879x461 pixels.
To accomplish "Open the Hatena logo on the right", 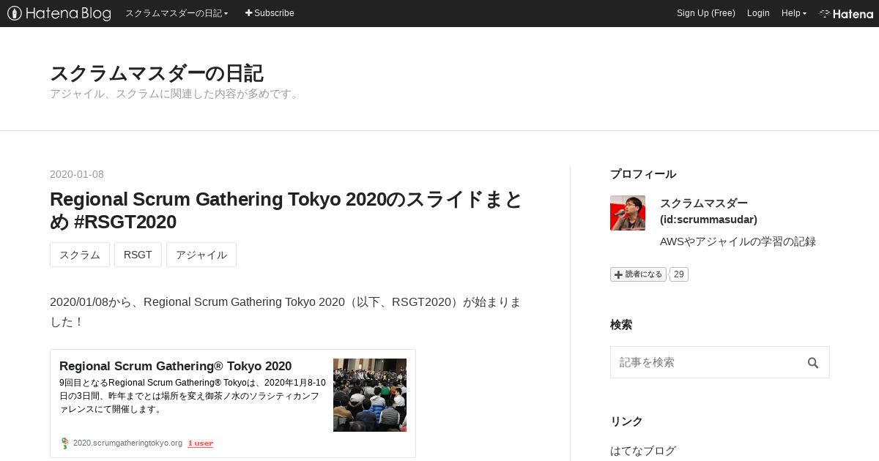I will coord(846,13).
